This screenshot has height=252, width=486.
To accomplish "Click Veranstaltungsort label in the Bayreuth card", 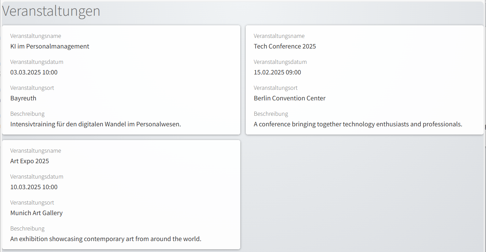I will tap(32, 88).
